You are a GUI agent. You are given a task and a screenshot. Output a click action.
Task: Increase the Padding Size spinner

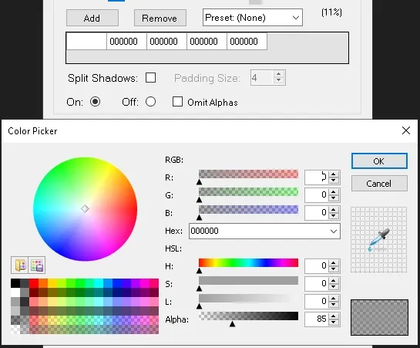(x=279, y=75)
